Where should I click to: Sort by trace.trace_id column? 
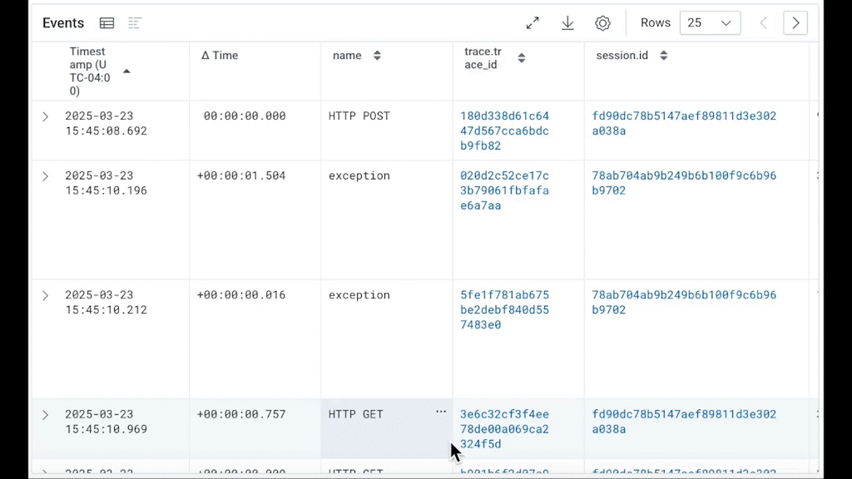(522, 58)
